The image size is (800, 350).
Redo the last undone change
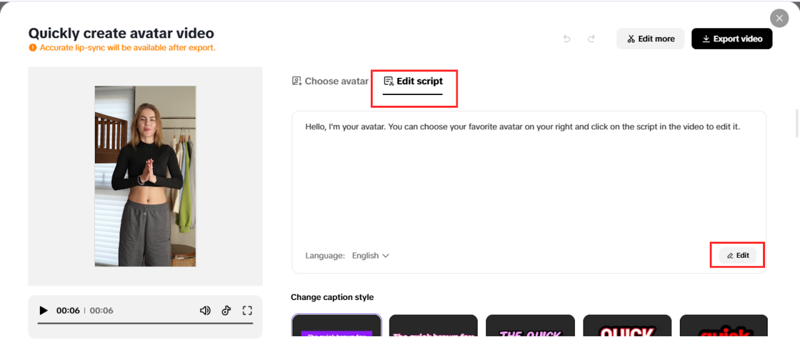point(591,38)
